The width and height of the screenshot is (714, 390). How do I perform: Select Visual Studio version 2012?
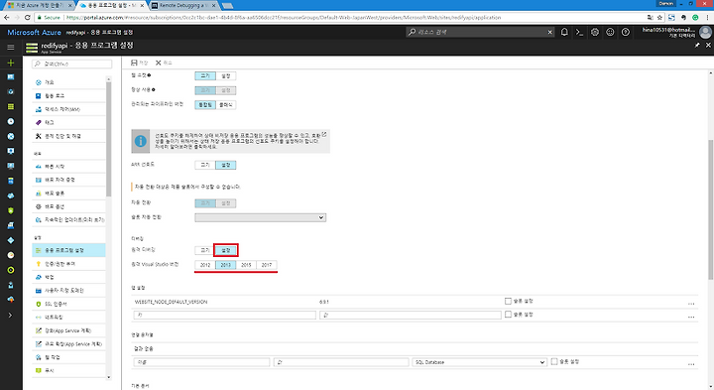(x=205, y=265)
